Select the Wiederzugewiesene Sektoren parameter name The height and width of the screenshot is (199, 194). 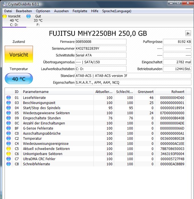(46, 113)
